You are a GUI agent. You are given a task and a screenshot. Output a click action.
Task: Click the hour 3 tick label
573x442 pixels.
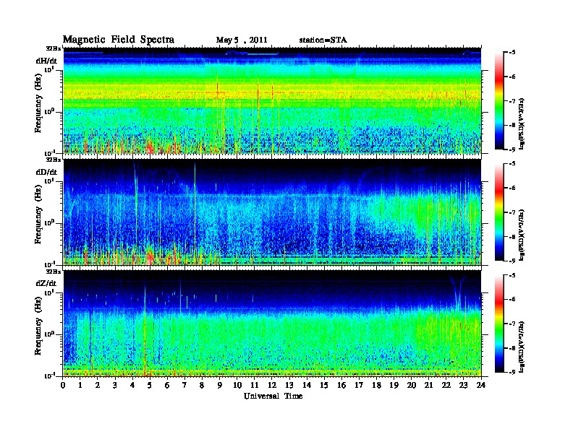point(115,386)
